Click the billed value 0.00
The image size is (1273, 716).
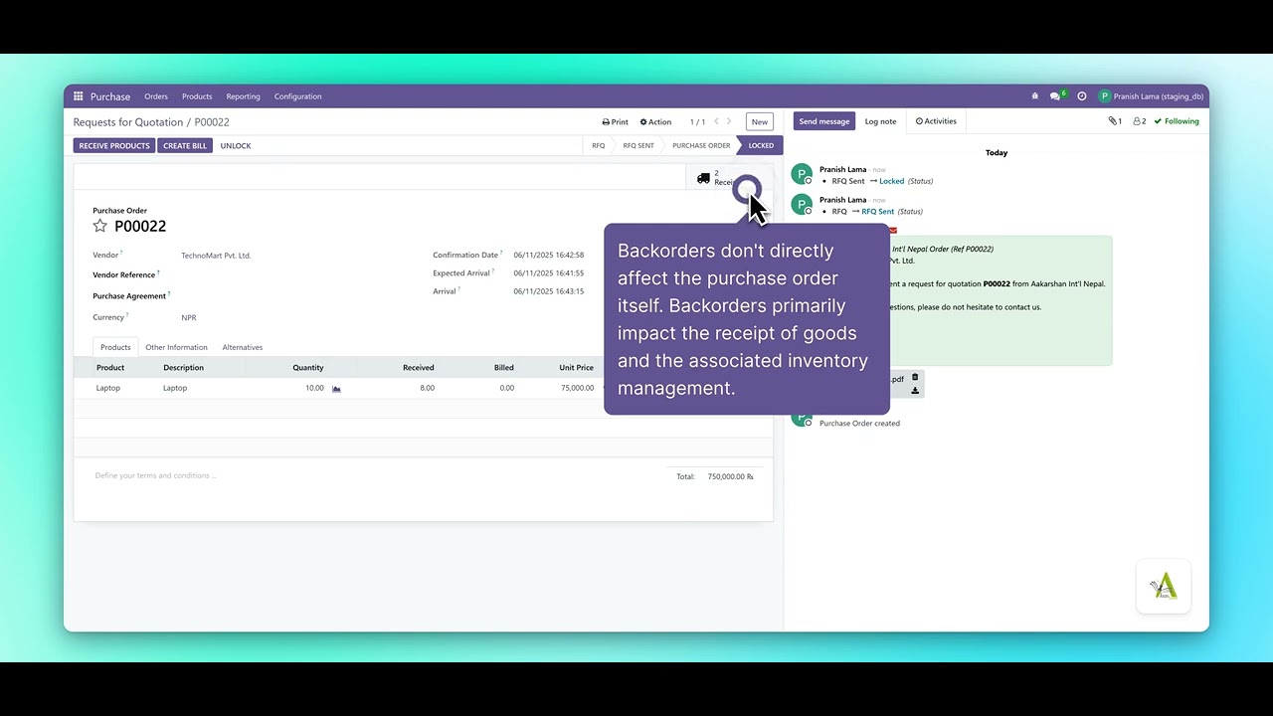[x=506, y=388]
